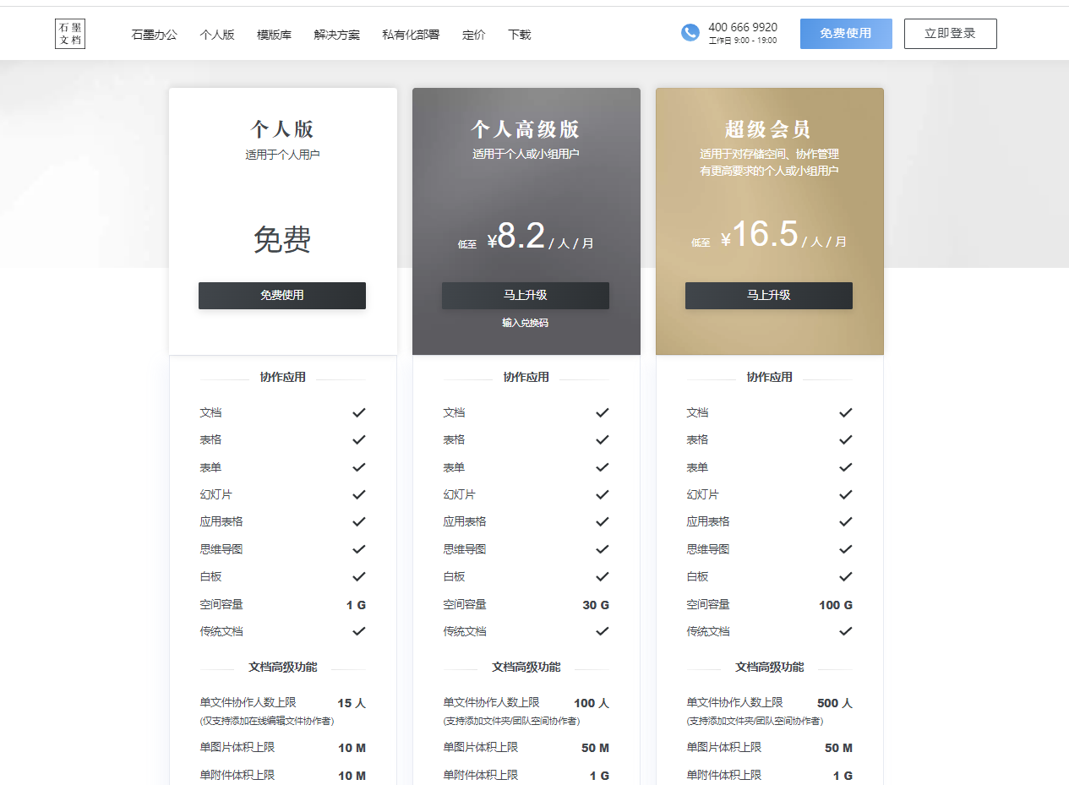Select 私有化部署 in the top navigation
Viewport: 1069px width, 785px height.
click(x=411, y=35)
